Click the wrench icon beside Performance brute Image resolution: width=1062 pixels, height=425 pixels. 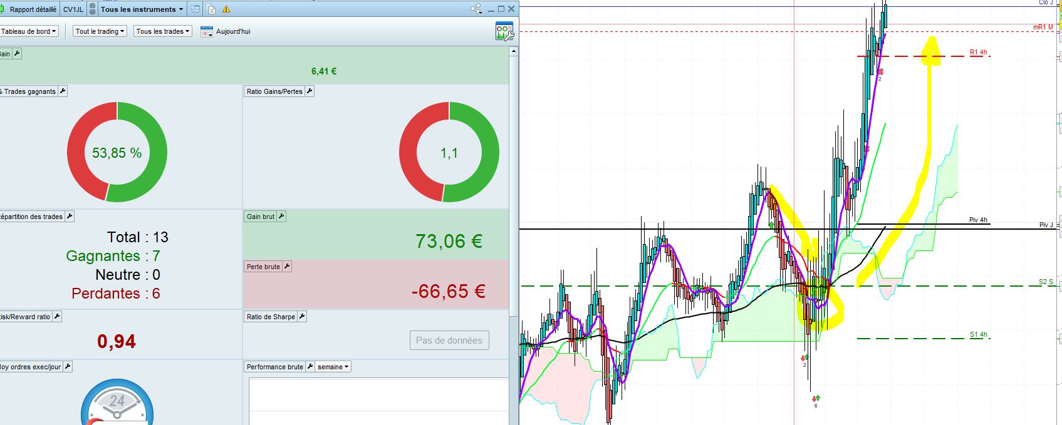point(310,367)
